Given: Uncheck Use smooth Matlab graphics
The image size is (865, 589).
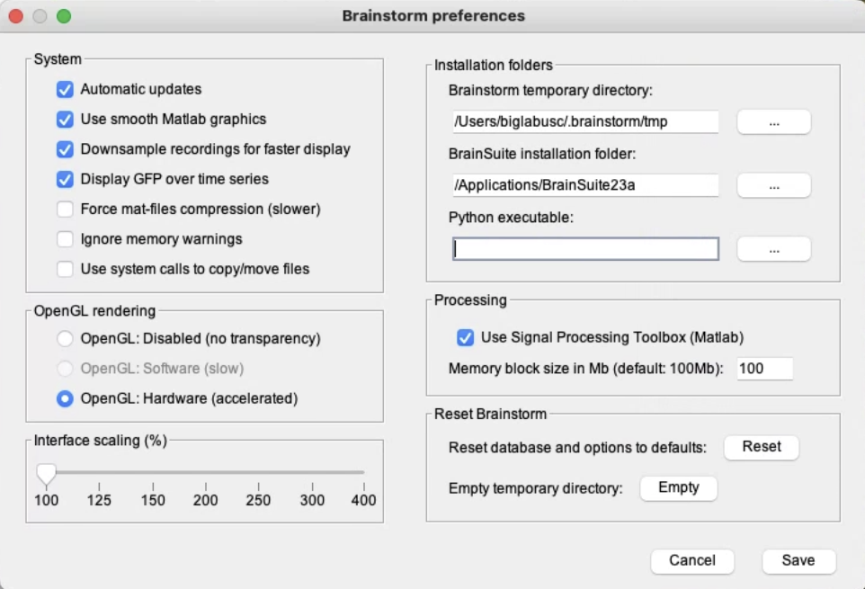Looking at the screenshot, I should click(x=65, y=120).
